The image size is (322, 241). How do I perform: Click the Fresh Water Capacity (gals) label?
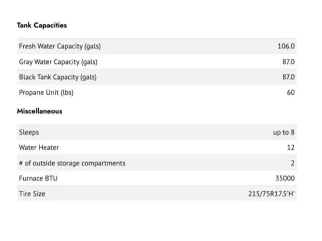(60, 46)
